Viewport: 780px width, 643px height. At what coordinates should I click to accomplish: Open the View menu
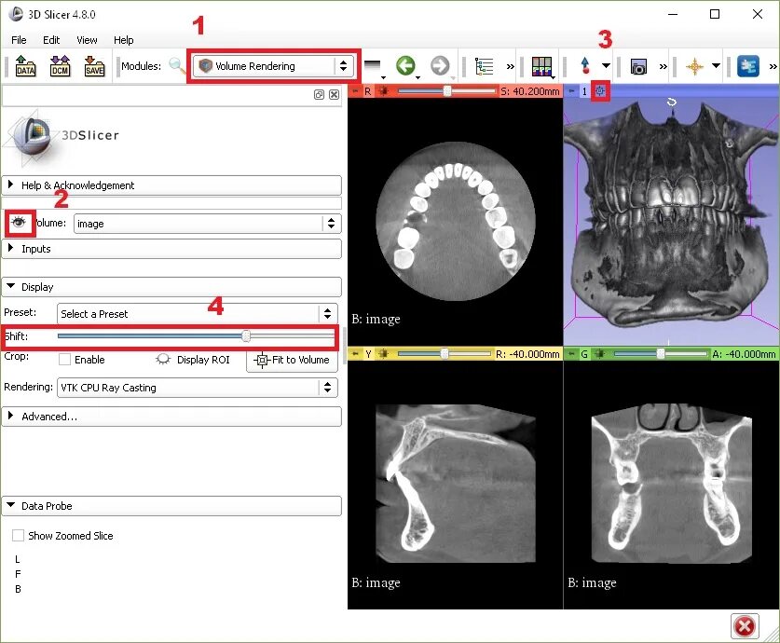[x=87, y=40]
